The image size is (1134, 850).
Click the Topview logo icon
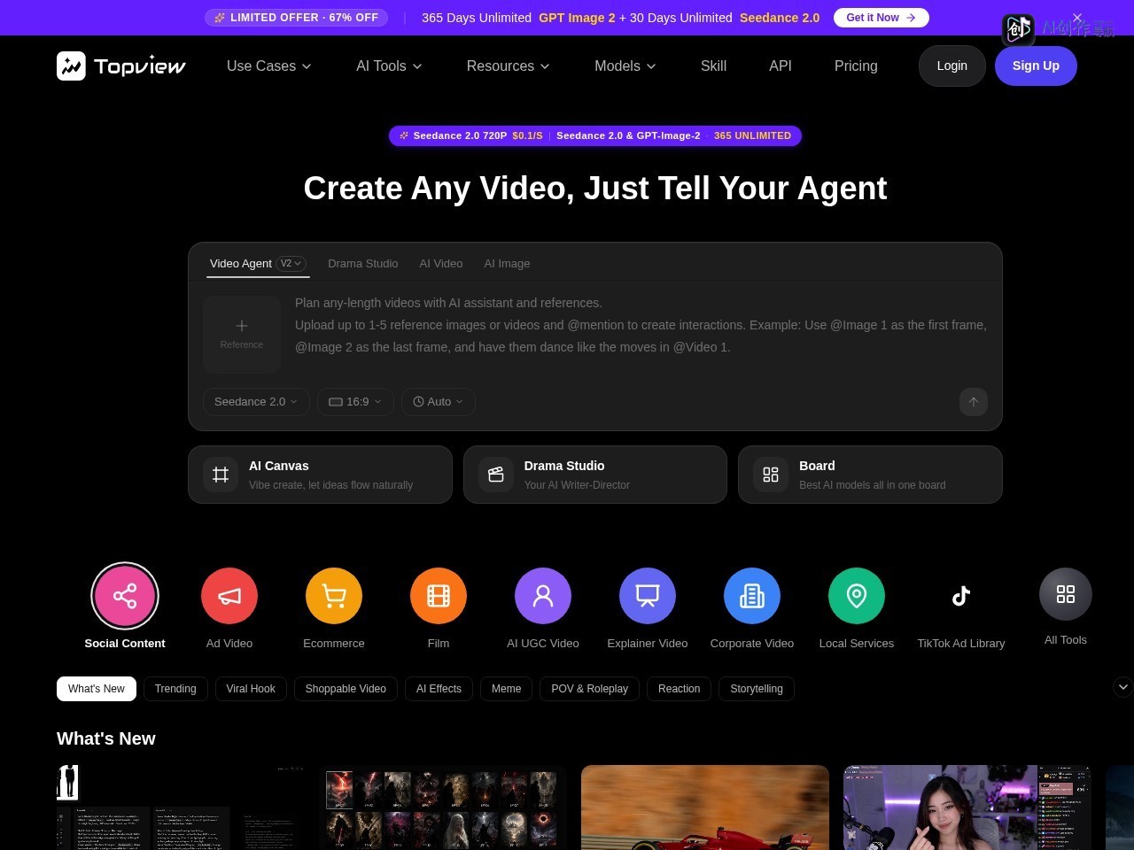pos(71,66)
